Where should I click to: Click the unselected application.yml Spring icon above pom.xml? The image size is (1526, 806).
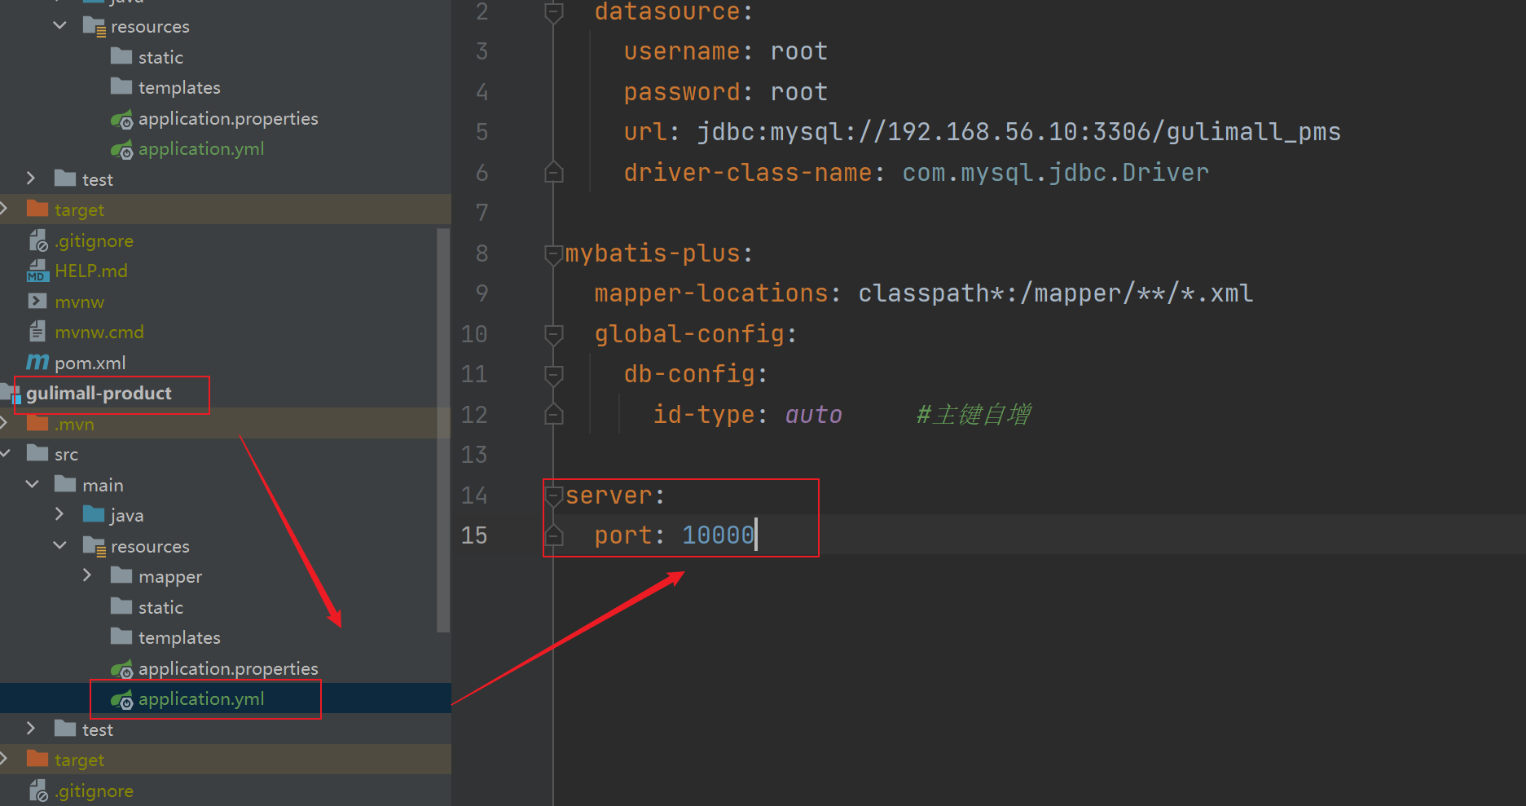pos(122,149)
